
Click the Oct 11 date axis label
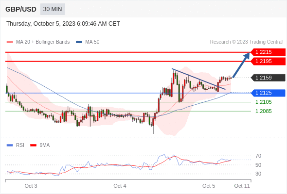point(242,186)
